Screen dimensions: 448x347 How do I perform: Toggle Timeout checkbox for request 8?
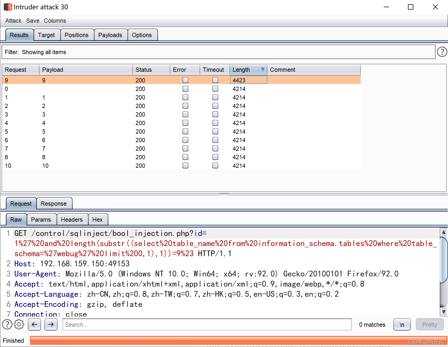tap(215, 157)
